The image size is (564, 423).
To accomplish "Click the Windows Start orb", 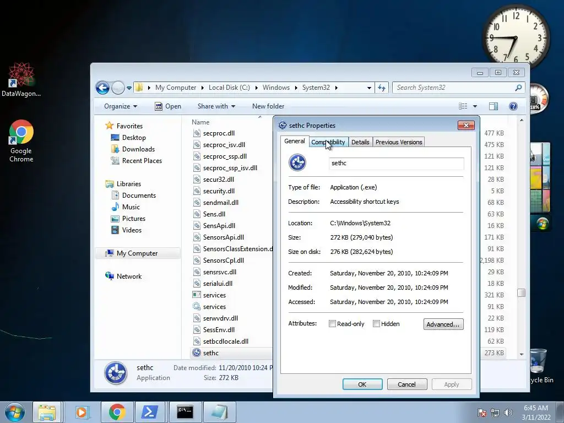I will [15, 412].
